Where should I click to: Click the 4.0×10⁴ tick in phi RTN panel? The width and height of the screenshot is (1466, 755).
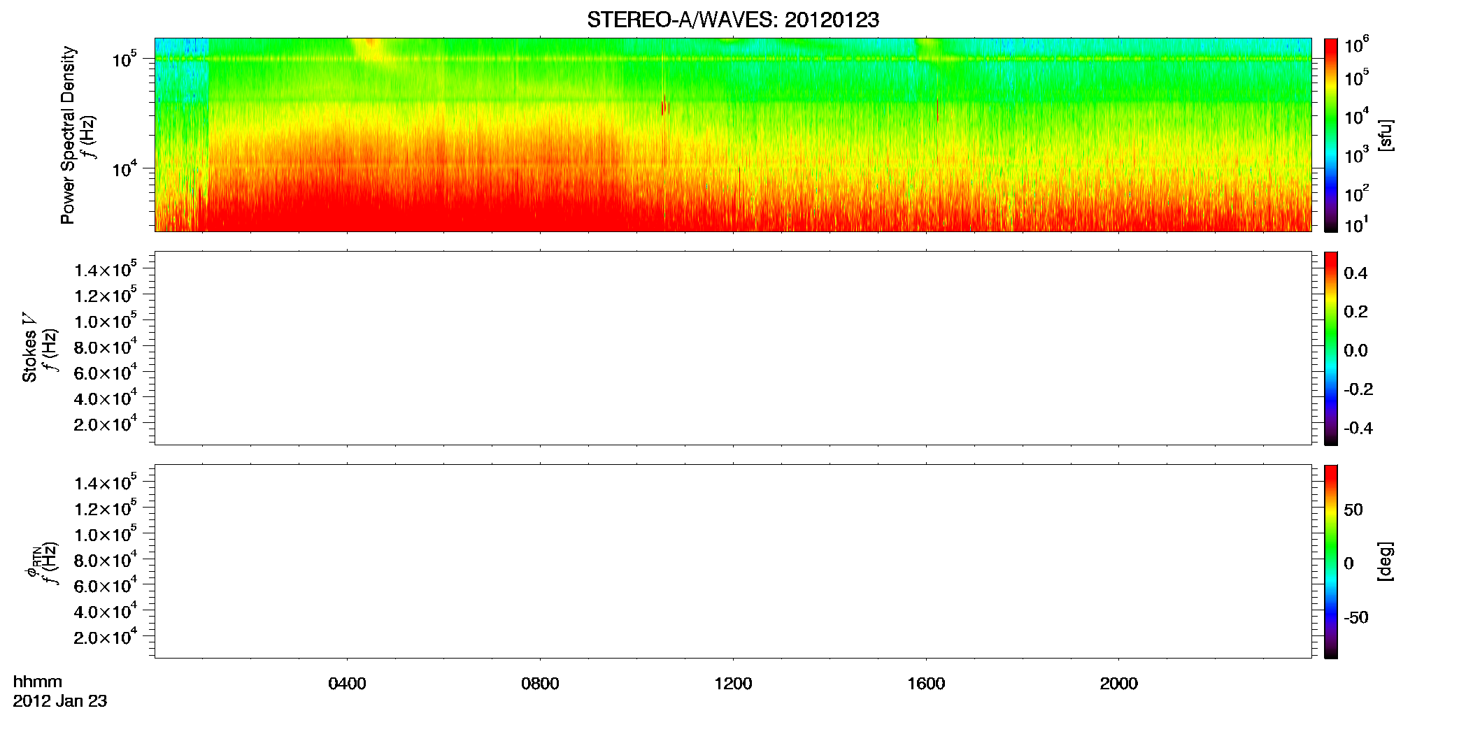pos(106,611)
